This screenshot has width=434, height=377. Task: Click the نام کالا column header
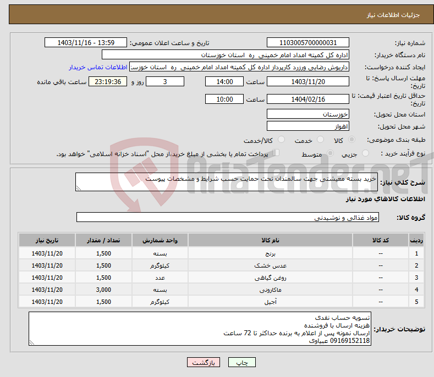point(270,240)
